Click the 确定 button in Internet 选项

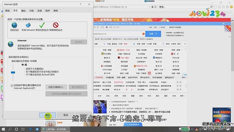point(47,115)
